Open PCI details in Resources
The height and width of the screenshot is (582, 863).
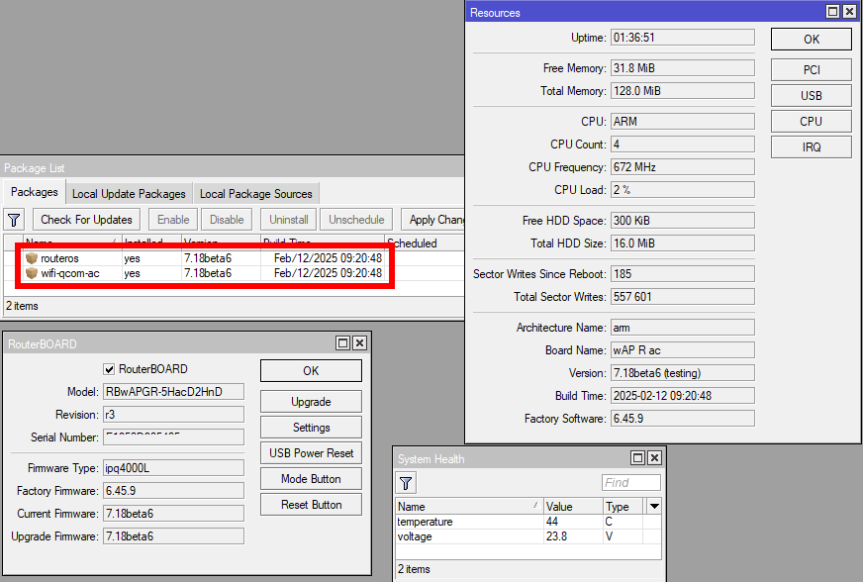[812, 70]
